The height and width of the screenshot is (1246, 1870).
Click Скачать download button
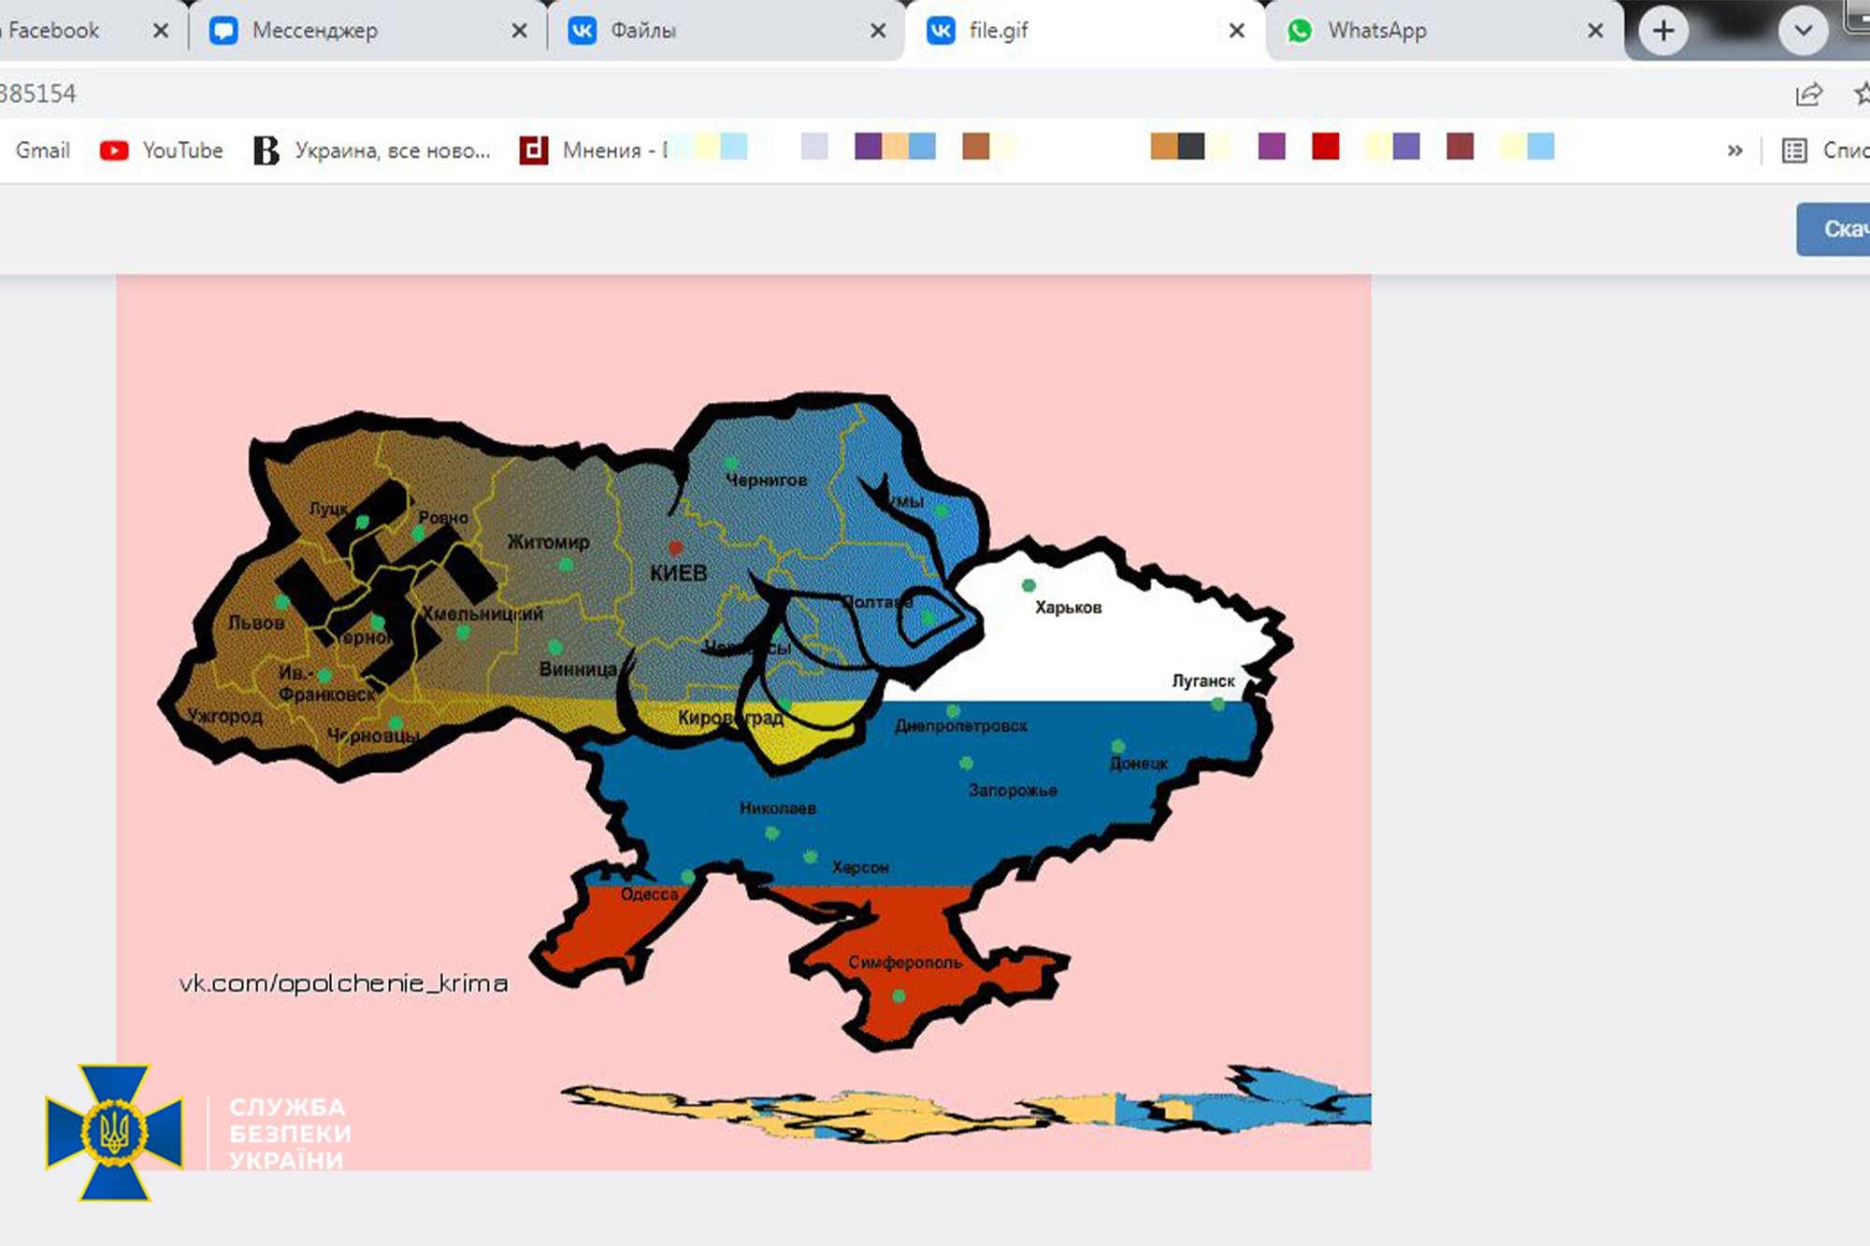(1844, 229)
